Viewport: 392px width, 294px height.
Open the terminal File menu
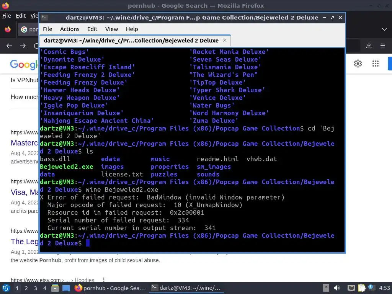[47, 29]
